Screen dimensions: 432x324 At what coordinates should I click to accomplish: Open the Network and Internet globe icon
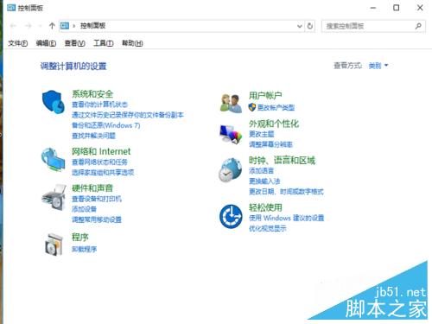pos(54,159)
